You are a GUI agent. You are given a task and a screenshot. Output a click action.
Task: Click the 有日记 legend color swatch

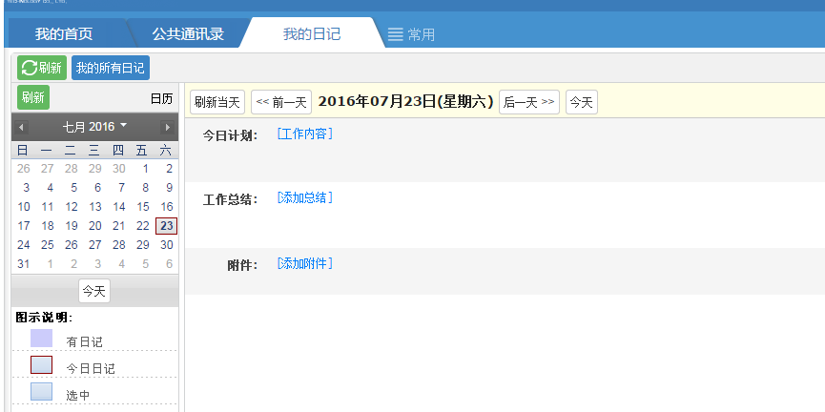pyautogui.click(x=41, y=339)
